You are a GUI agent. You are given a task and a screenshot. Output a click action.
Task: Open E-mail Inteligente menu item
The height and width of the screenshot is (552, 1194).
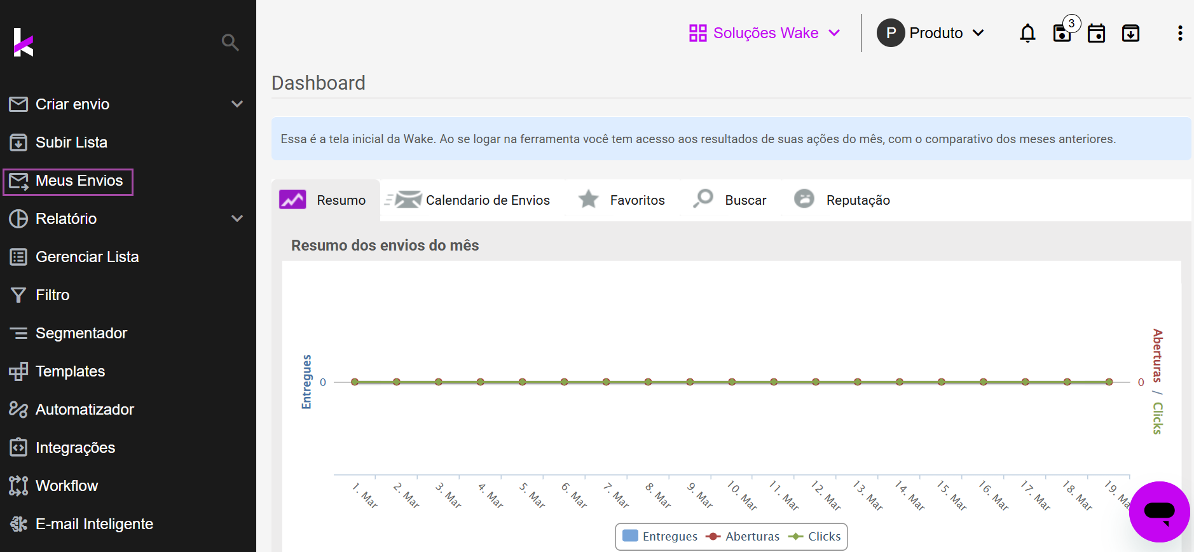point(94,524)
